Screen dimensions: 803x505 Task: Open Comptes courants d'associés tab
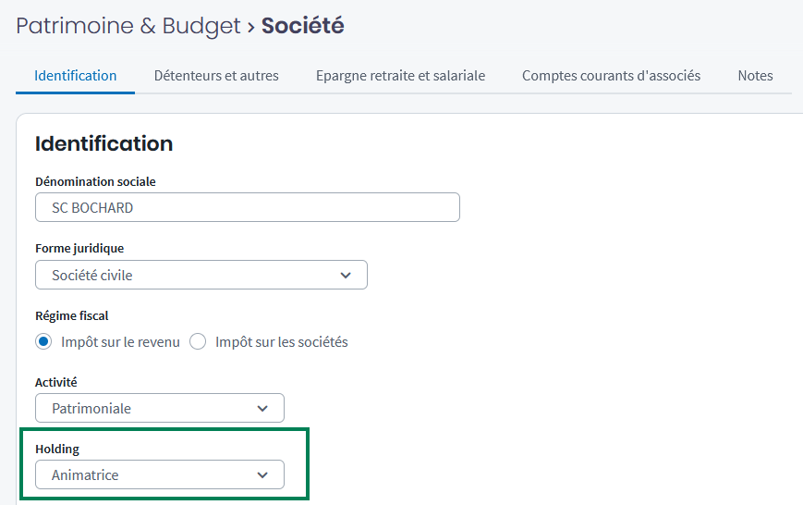[x=611, y=76]
